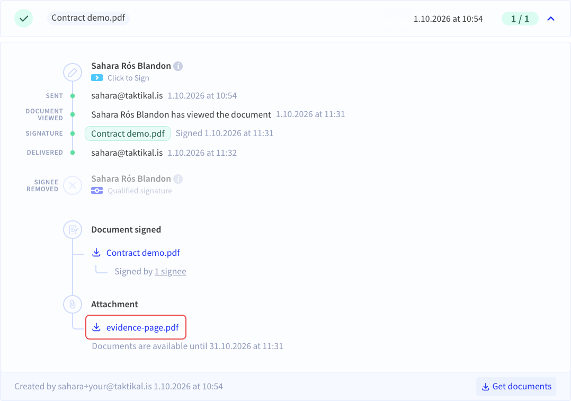
Task: Click the SIGNEE REMOVED label
Action: [x=42, y=185]
